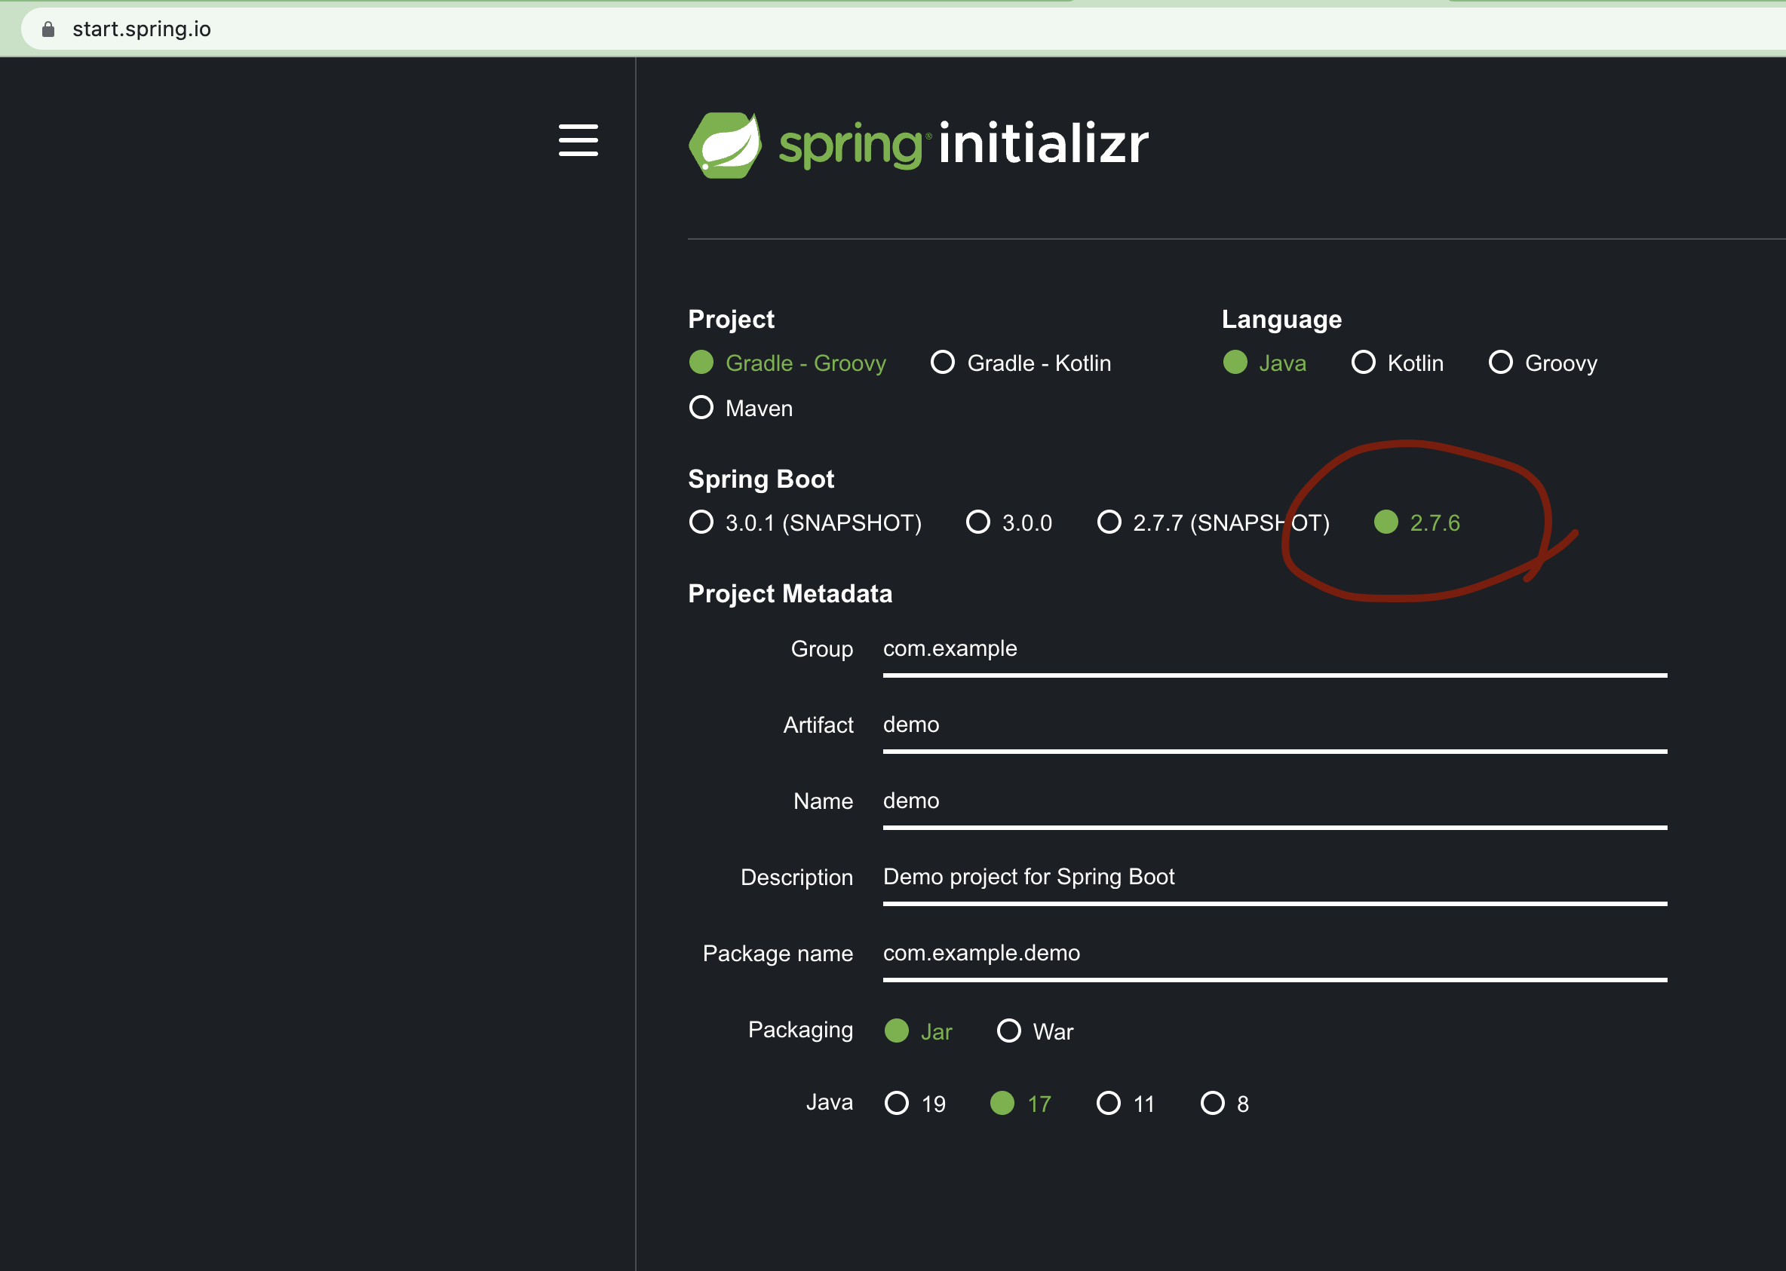The width and height of the screenshot is (1786, 1271).
Task: Click the Spring Boot section heading
Action: pos(761,478)
